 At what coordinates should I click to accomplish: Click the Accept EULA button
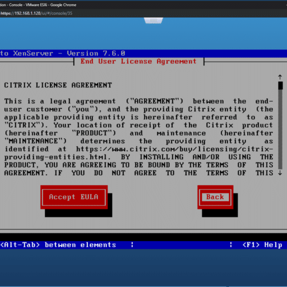point(74,197)
